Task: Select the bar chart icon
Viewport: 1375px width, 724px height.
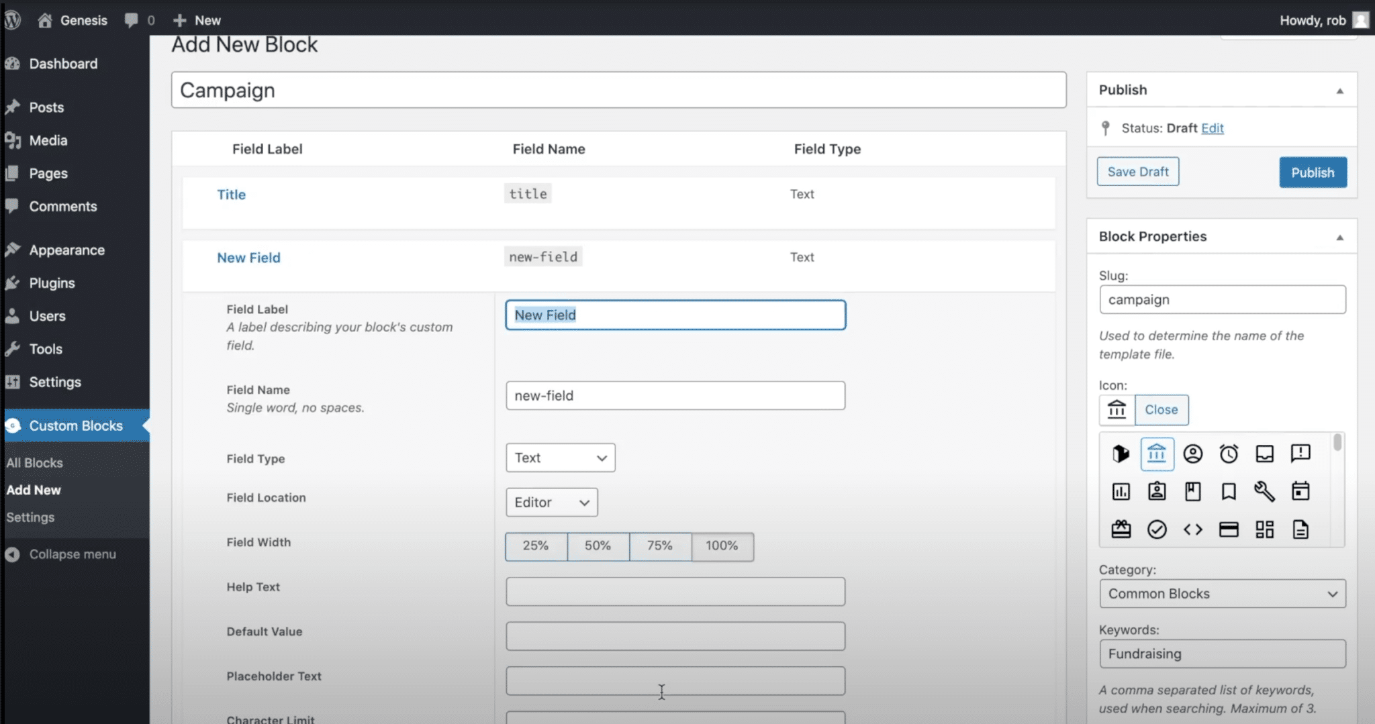Action: (1121, 491)
